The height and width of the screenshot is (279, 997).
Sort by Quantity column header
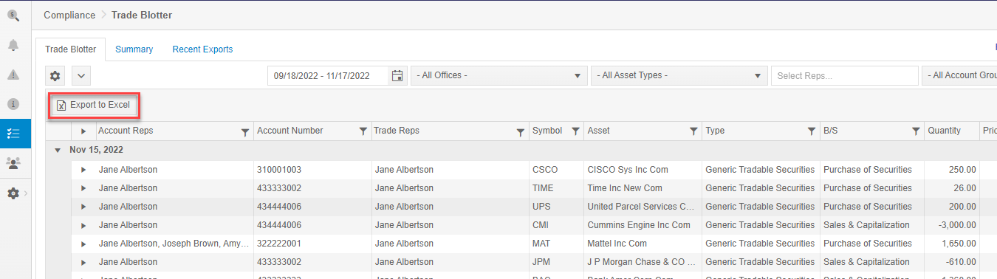click(944, 131)
